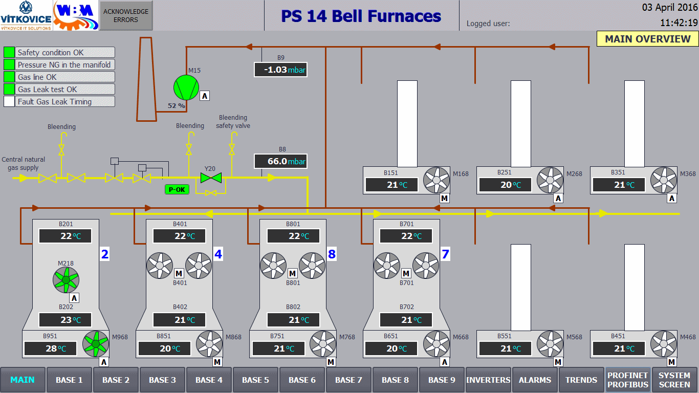Screen dimensions: 699x393
Task: Click the blue furnace number 7
Action: (445, 254)
